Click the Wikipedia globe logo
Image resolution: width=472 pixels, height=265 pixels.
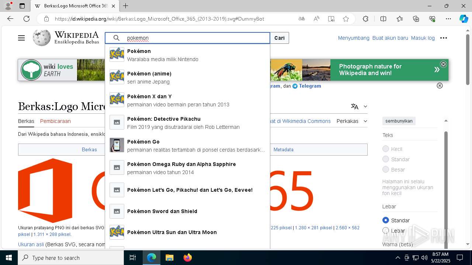pos(41,38)
